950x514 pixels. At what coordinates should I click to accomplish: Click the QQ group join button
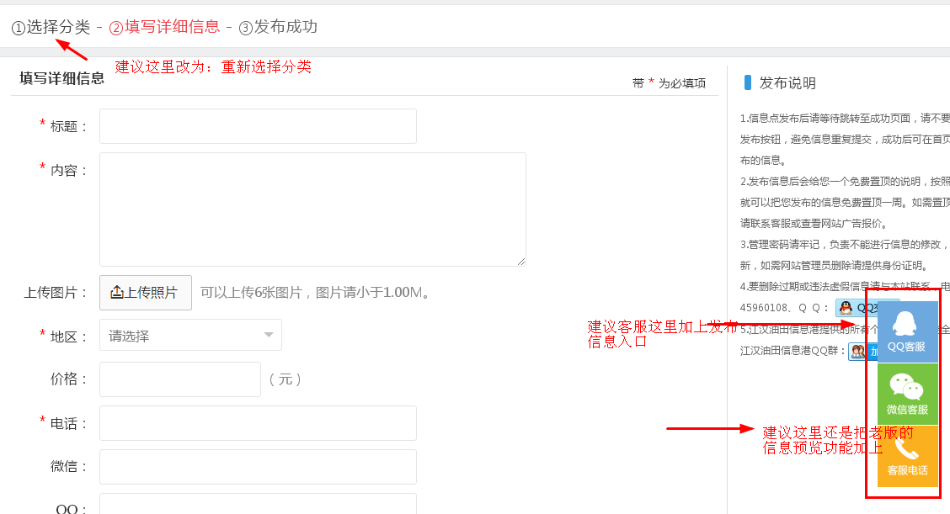[857, 351]
